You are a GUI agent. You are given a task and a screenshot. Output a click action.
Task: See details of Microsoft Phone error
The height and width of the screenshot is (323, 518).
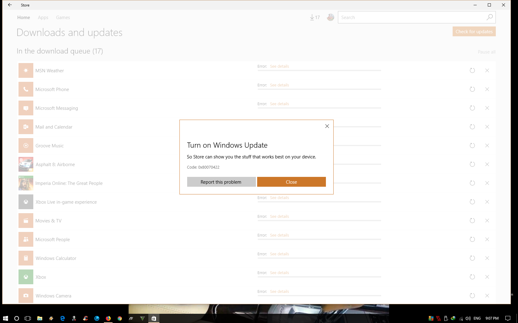[x=279, y=85]
